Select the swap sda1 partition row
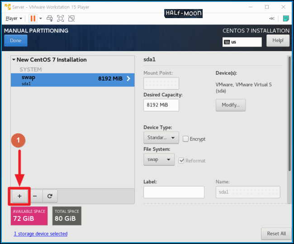 tap(72, 80)
